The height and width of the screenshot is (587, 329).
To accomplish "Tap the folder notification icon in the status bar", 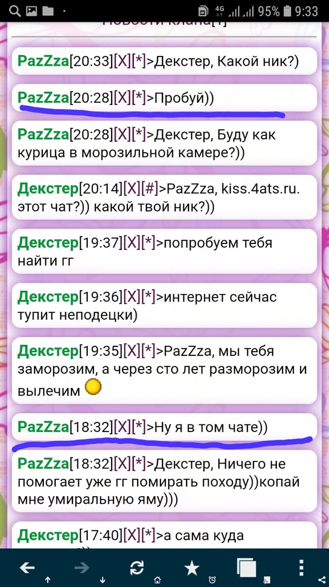I will click(48, 11).
